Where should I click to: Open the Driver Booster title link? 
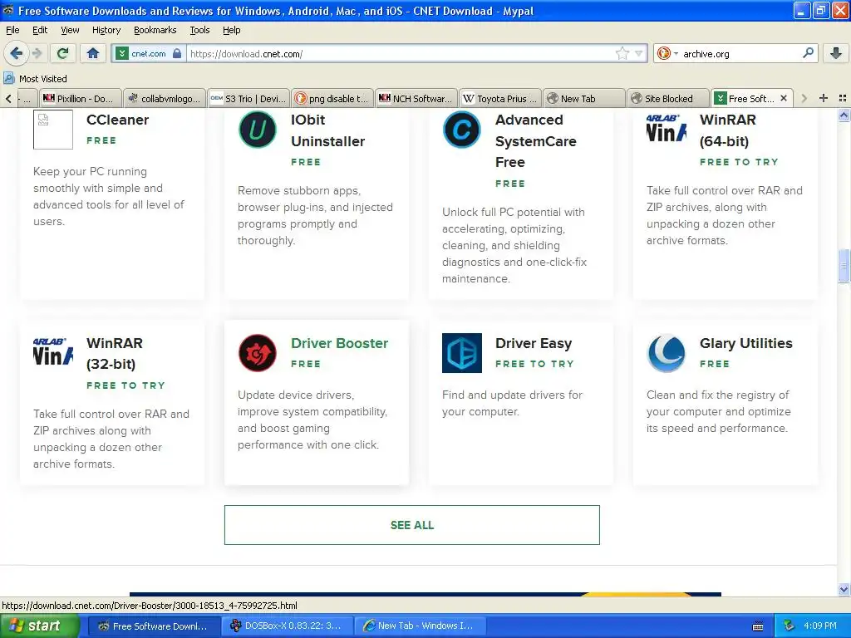coord(339,343)
